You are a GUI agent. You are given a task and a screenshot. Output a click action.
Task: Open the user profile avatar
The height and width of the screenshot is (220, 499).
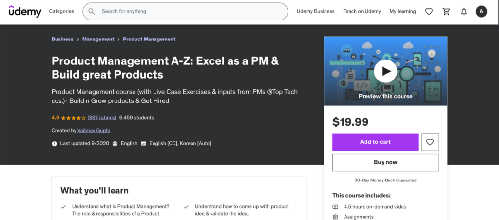[x=481, y=12]
